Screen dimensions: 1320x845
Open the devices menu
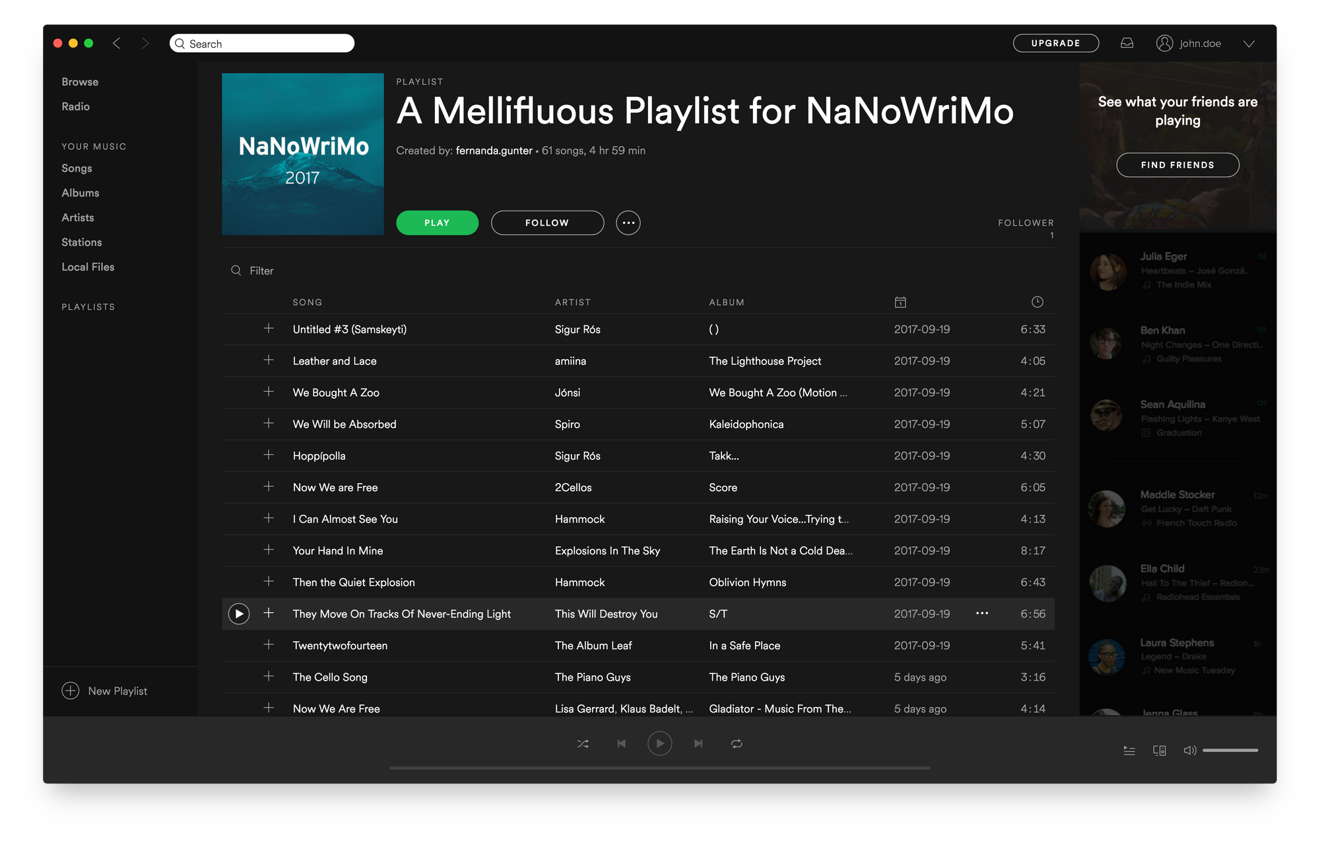(x=1160, y=750)
